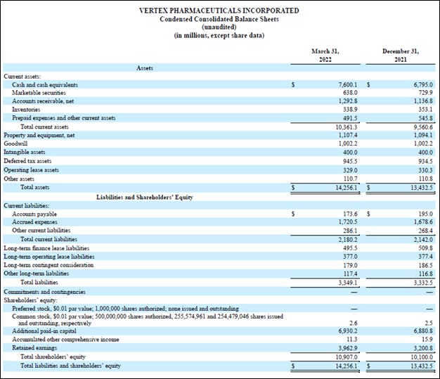
Task: Select the Long-term contingent consideration label
Action: click(x=48, y=264)
